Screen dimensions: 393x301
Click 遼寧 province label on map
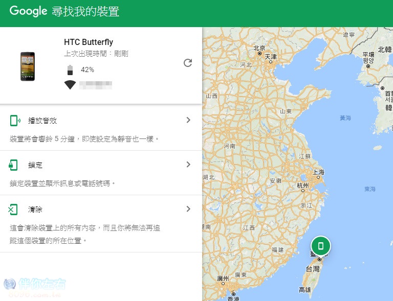click(x=349, y=35)
